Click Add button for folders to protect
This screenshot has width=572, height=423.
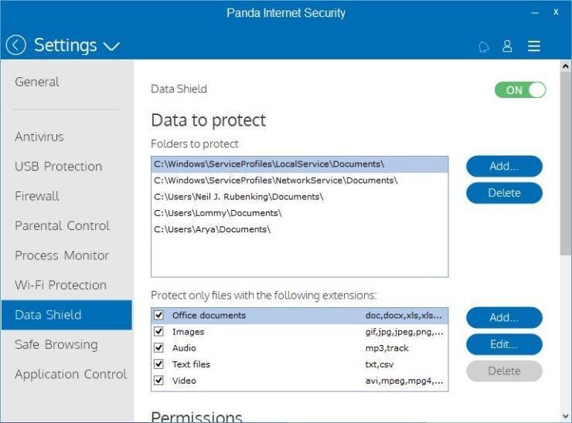coord(504,166)
